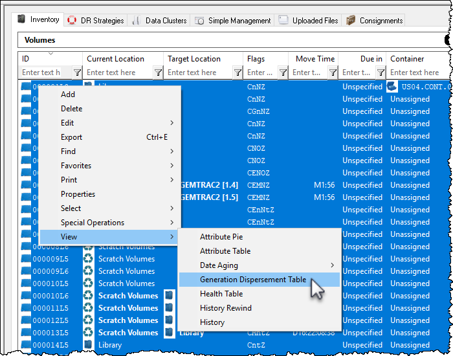
Task: Select Attribute Table from View submenu
Action: (x=260, y=251)
